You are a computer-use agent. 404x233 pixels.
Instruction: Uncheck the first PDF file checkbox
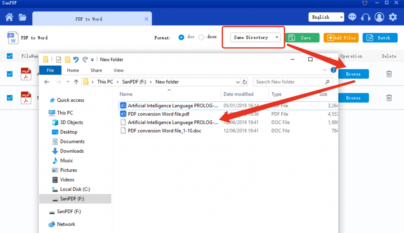coord(10,74)
